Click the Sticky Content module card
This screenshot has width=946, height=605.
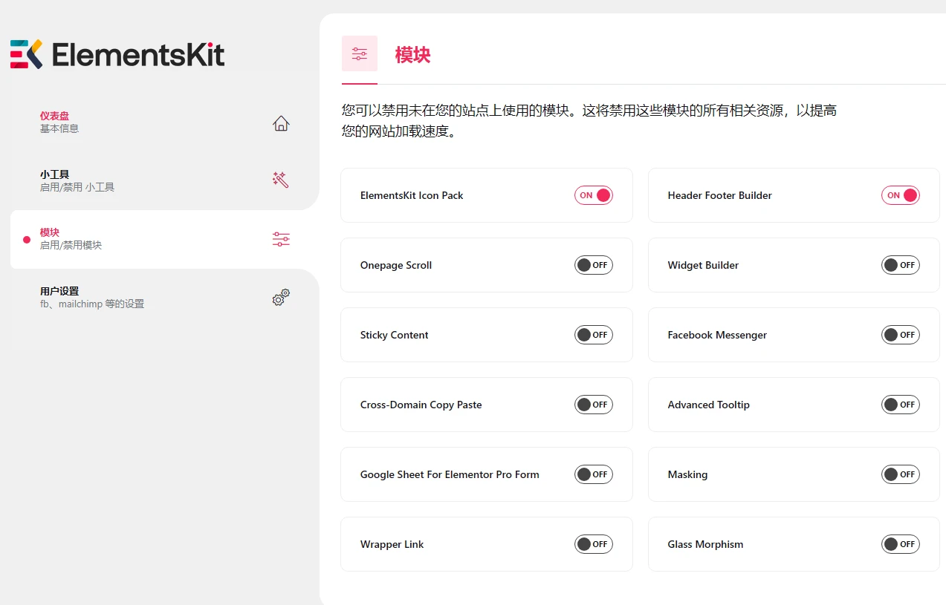coord(487,335)
